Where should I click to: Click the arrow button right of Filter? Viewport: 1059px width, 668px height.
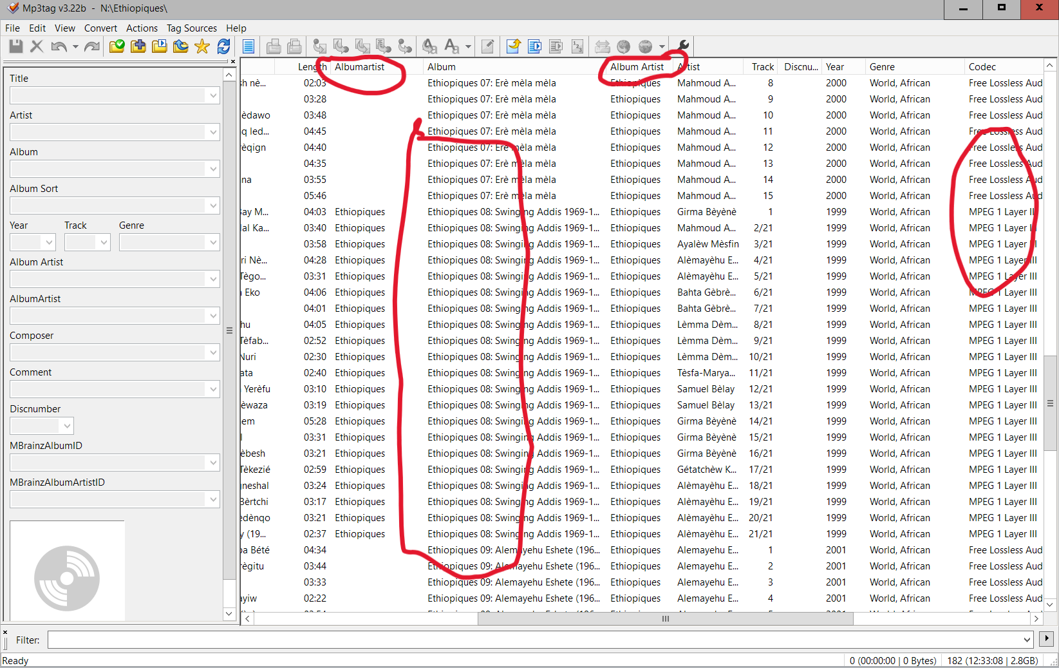tap(1047, 639)
